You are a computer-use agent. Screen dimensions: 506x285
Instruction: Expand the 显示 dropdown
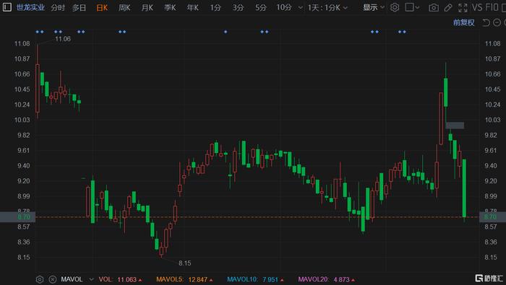click(x=374, y=7)
